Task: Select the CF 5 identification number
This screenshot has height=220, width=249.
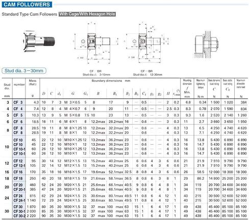Action: (x=18, y=115)
